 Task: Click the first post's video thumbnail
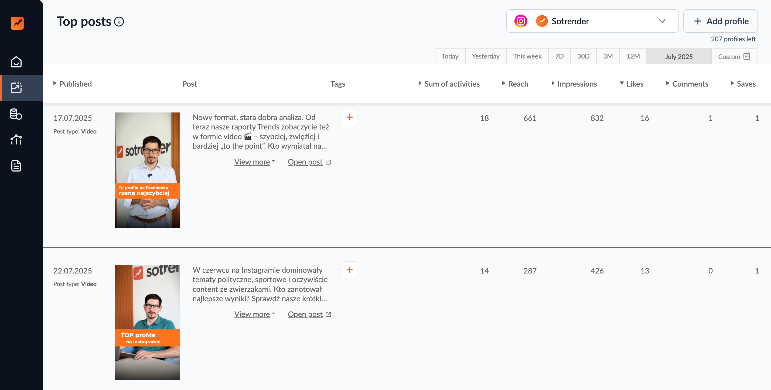click(147, 169)
